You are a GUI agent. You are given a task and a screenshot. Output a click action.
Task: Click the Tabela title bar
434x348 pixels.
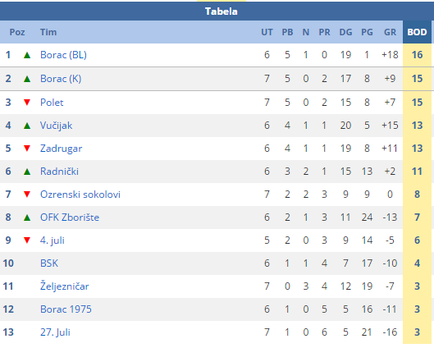217,11
